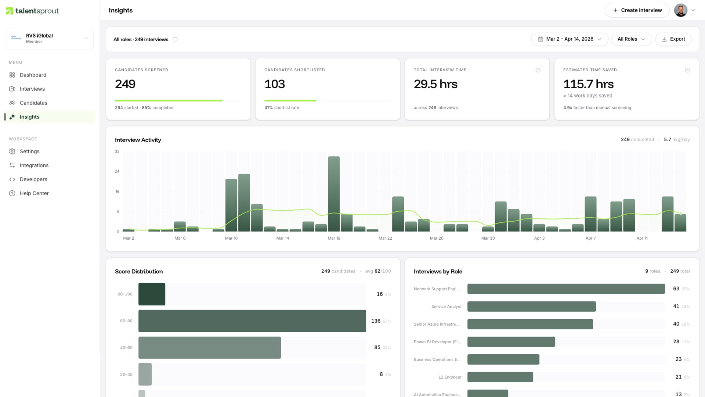Click the Help Center question icon

point(12,193)
